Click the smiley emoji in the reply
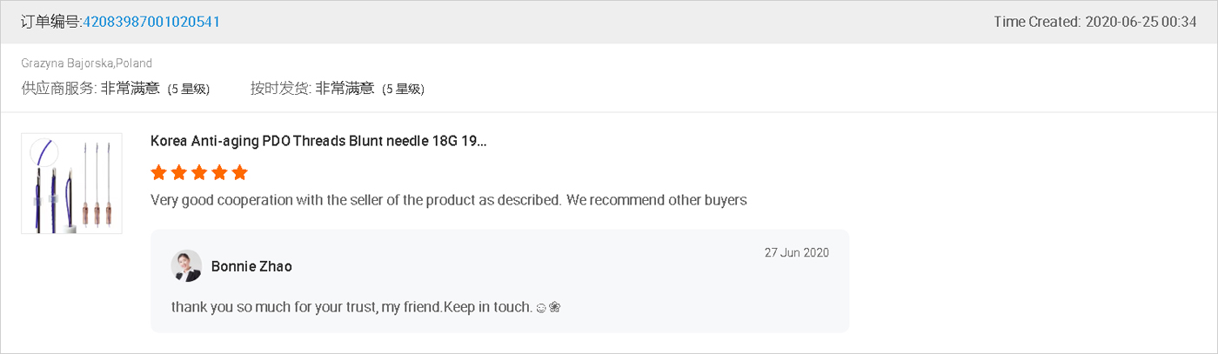Screen dimensions: 1218x354 [541, 307]
